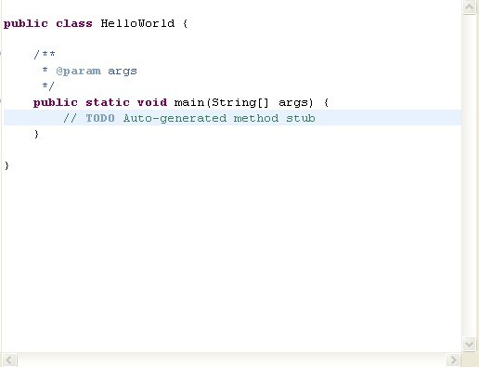479x367 pixels.
Task: Click the 'static' keyword
Action: tap(108, 102)
